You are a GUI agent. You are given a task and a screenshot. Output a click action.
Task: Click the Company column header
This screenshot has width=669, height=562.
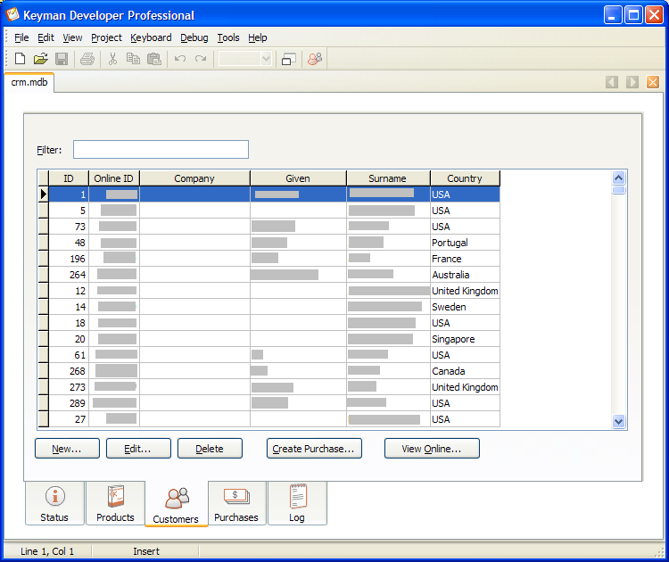194,178
